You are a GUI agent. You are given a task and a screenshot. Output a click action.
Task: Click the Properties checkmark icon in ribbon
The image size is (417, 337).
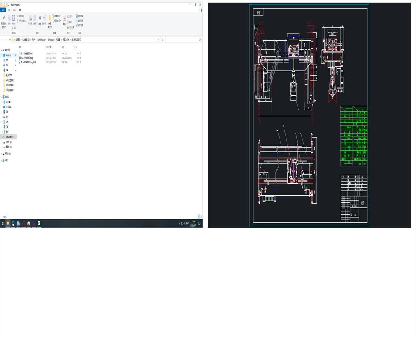coord(64,18)
